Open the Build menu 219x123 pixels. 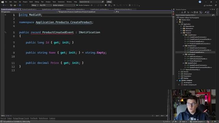pyautogui.click(x=31, y=2)
